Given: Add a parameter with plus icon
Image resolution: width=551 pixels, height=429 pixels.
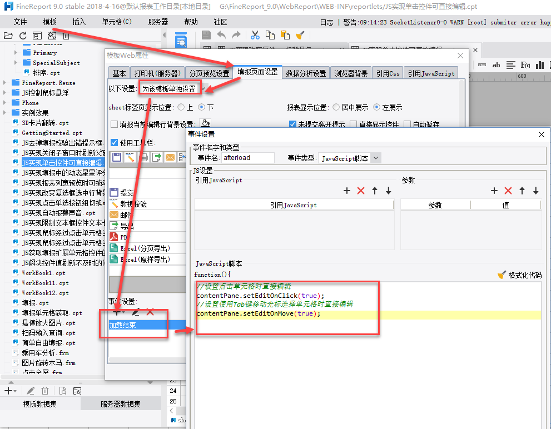Looking at the screenshot, I should (494, 191).
